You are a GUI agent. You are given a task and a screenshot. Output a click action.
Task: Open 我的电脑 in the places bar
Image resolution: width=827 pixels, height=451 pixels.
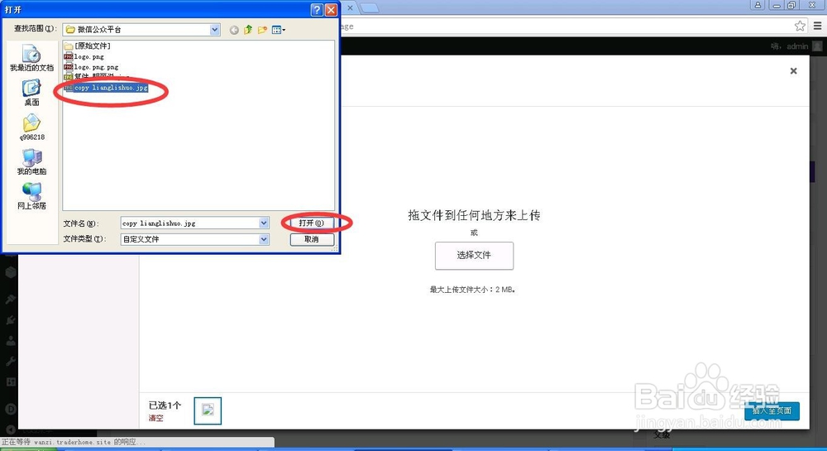(x=31, y=161)
